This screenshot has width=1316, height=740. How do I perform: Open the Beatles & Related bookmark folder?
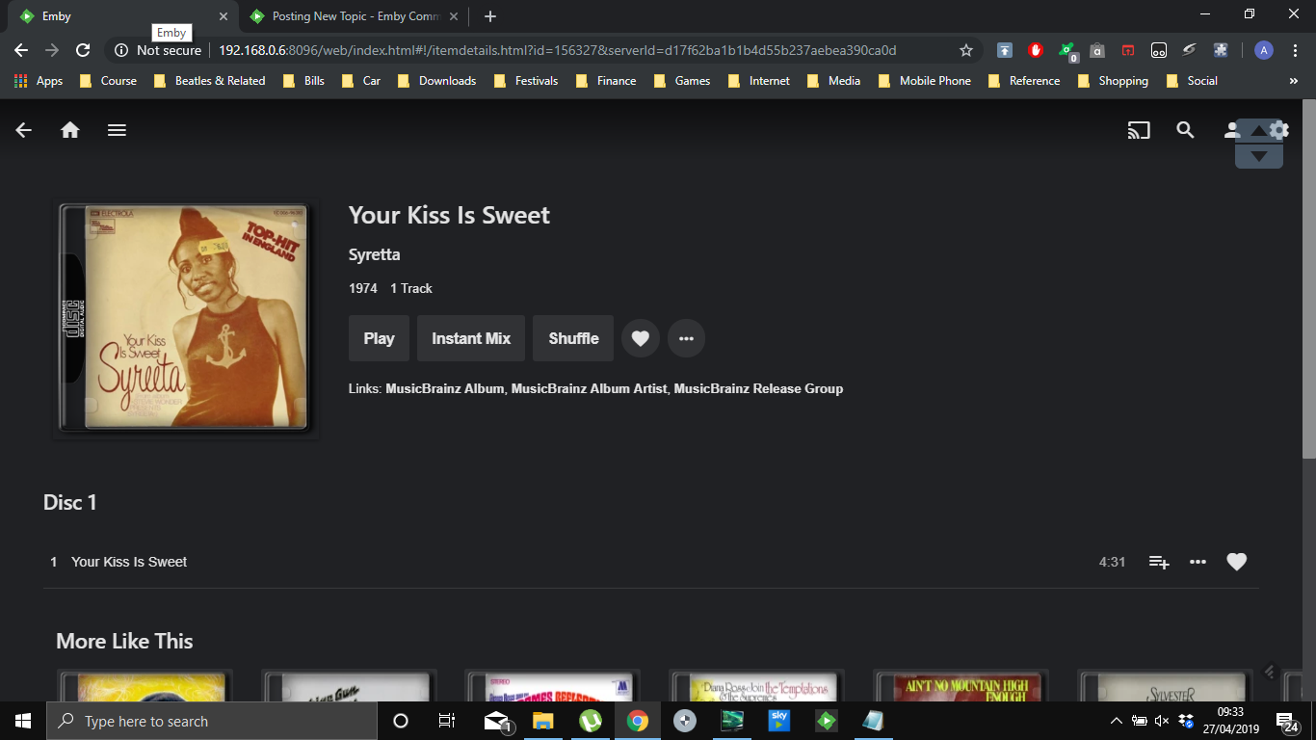(x=209, y=81)
